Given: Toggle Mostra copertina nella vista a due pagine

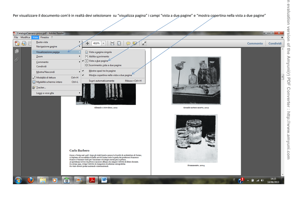Looking at the screenshot, I should pyautogui.click(x=113, y=75).
